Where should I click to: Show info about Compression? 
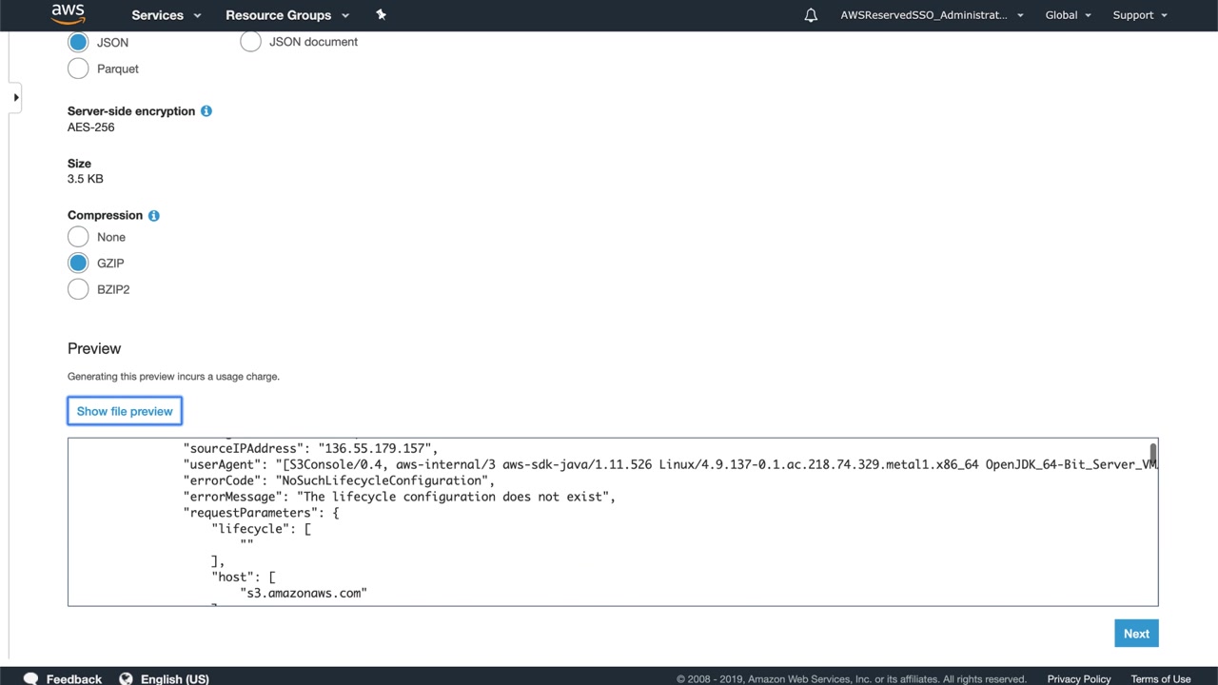(x=153, y=216)
